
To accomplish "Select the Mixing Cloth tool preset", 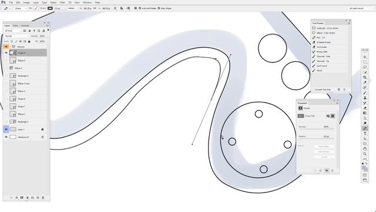I will coord(330,52).
